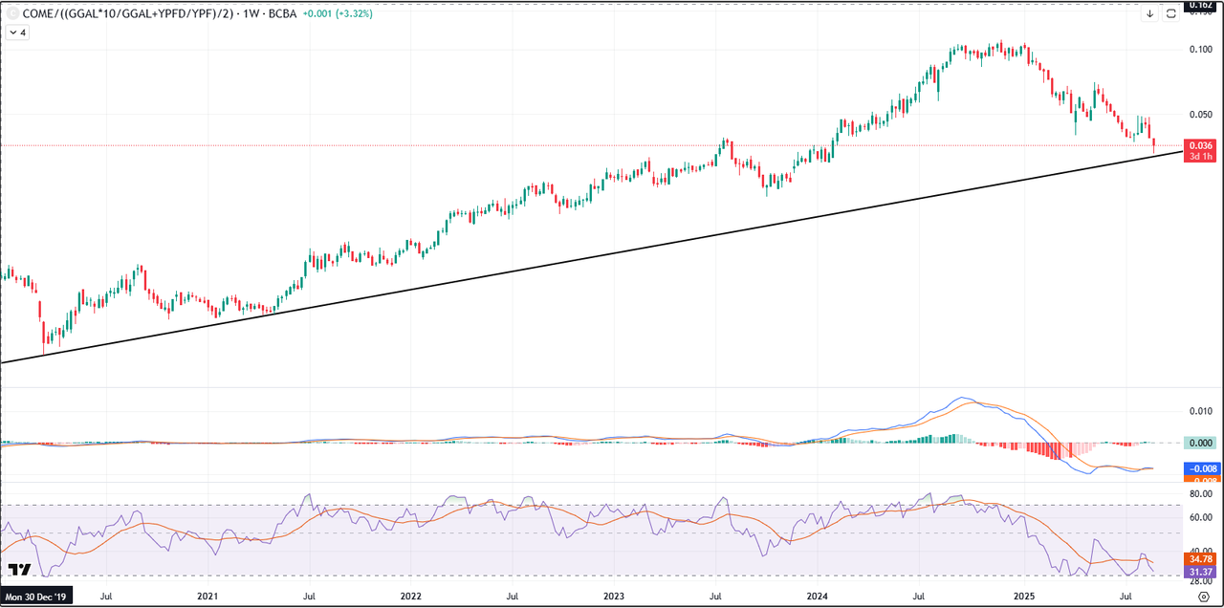
Task: Click the 2024 label on time axis
Action: point(816,596)
